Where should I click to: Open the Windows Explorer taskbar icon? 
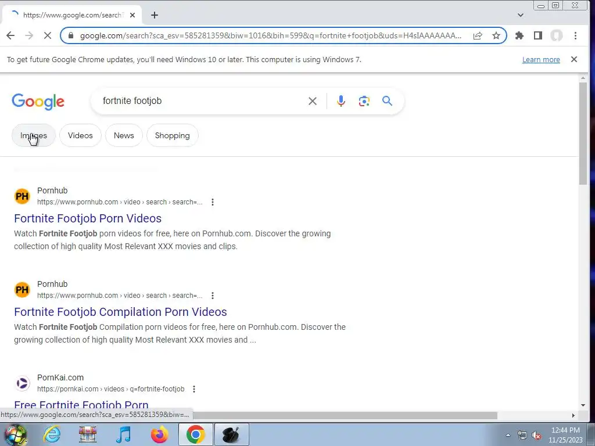[88, 434]
